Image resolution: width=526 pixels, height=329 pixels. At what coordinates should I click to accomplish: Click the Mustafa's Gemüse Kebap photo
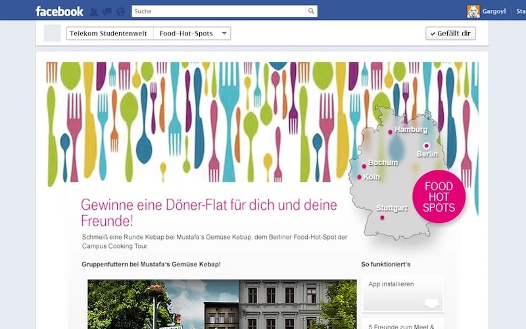click(x=222, y=304)
